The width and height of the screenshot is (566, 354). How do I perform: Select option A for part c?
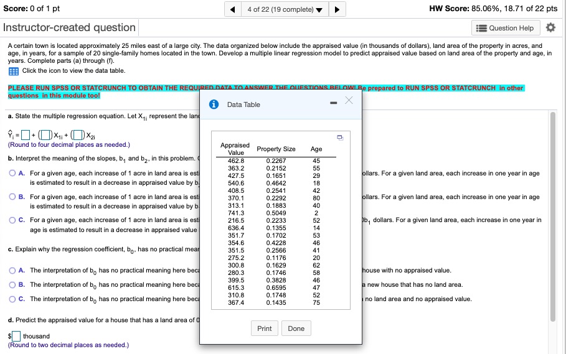[x=12, y=271]
